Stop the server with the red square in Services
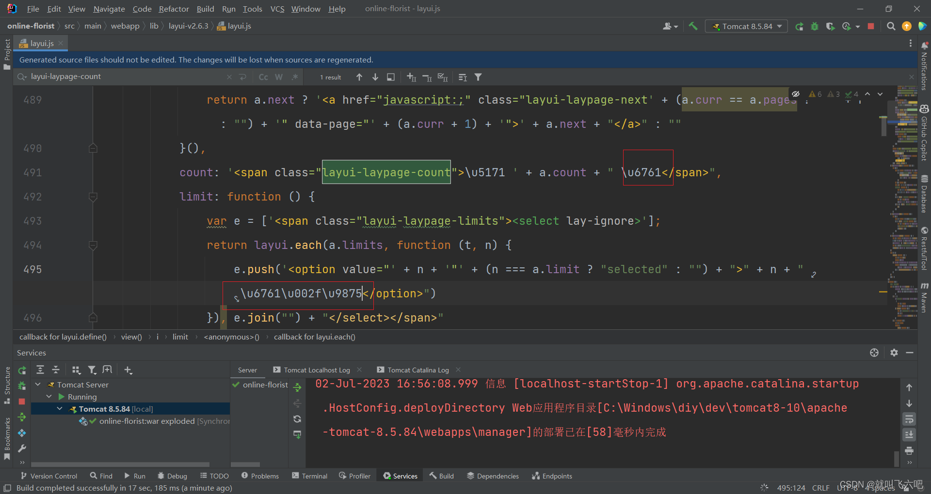 coord(22,401)
